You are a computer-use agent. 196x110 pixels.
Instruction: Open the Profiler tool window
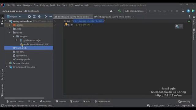(74, 101)
